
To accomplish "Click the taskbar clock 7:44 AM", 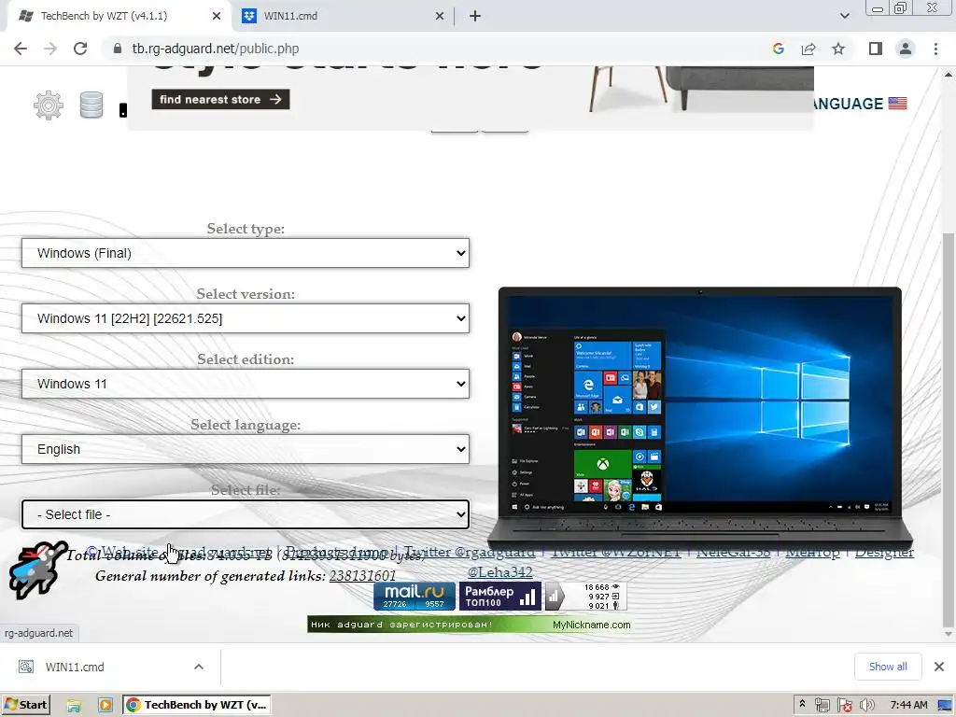I will pos(908,705).
